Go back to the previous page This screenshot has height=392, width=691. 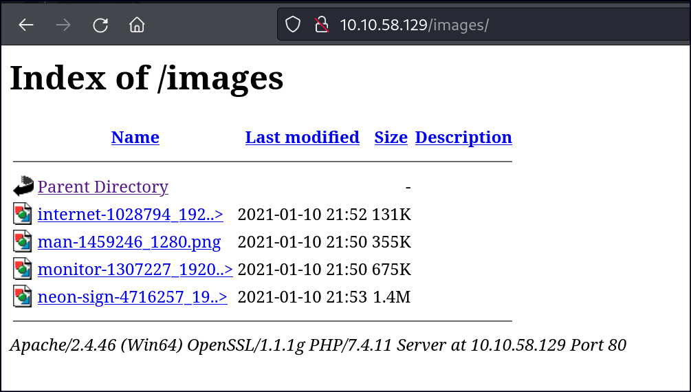tap(26, 25)
